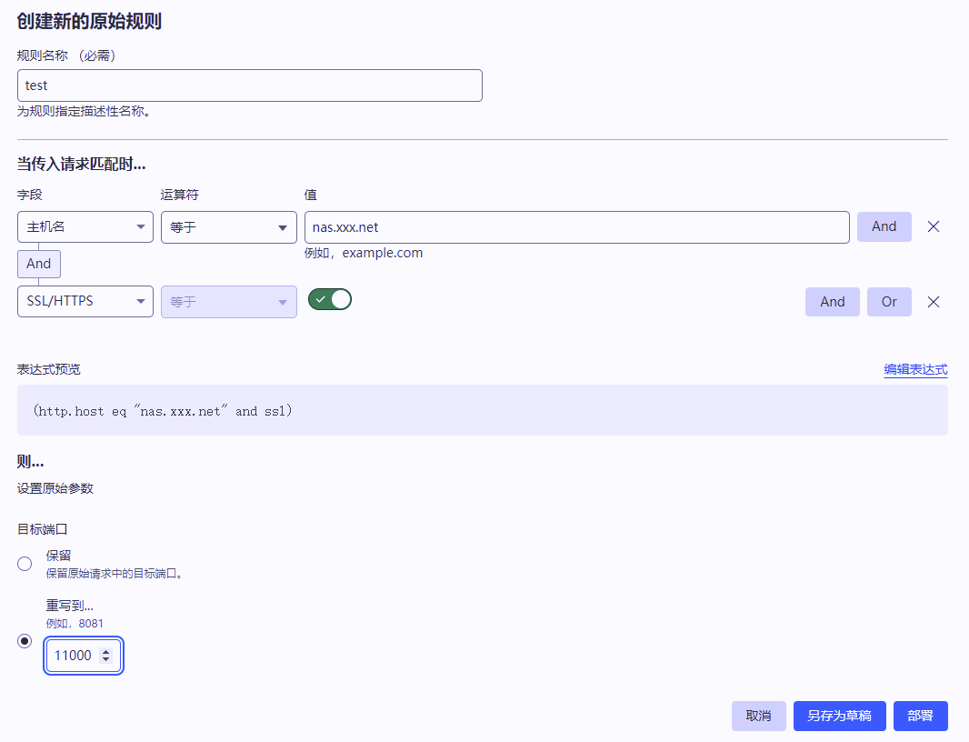This screenshot has width=969, height=742.
Task: Remove the hostname condition row
Action: [933, 226]
